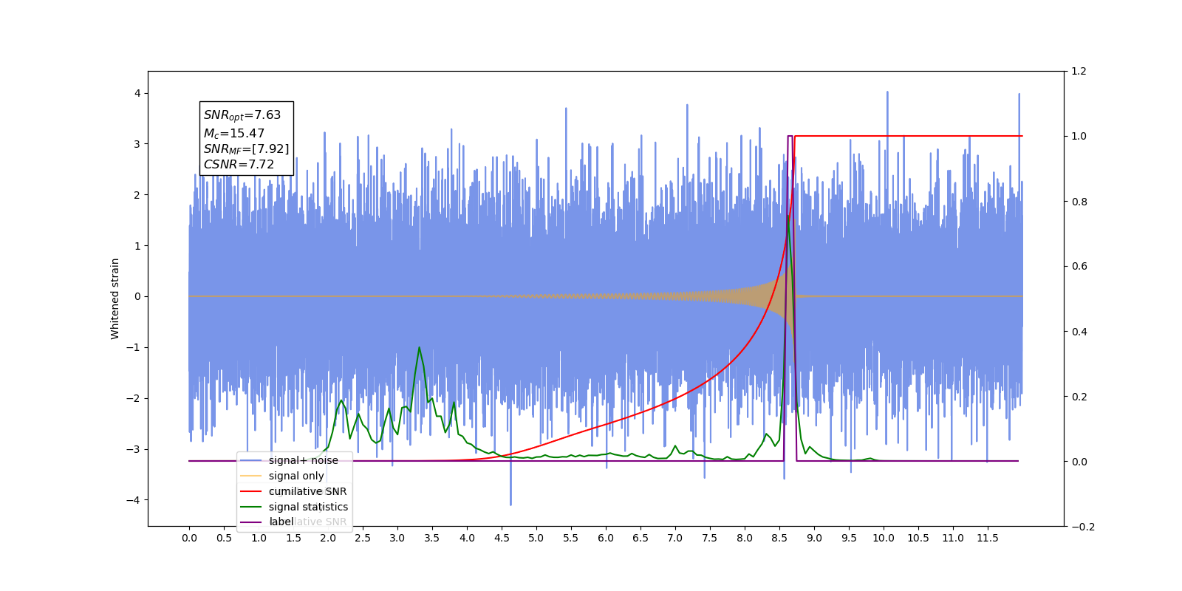Click the x-axis tick label 6.0

pyautogui.click(x=606, y=538)
